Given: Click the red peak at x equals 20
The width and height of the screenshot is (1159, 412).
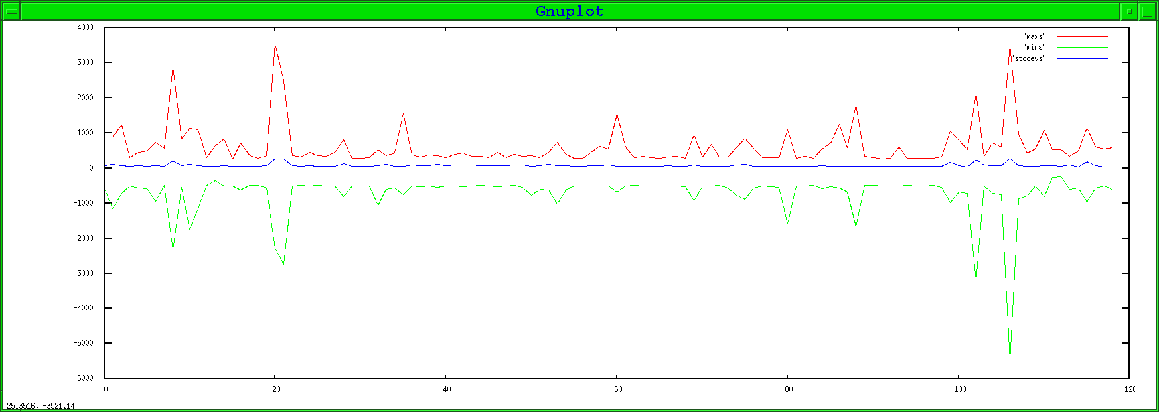Looking at the screenshot, I should [x=275, y=45].
